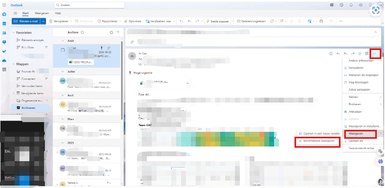Favorite the Archive folder with the star

tap(82, 33)
